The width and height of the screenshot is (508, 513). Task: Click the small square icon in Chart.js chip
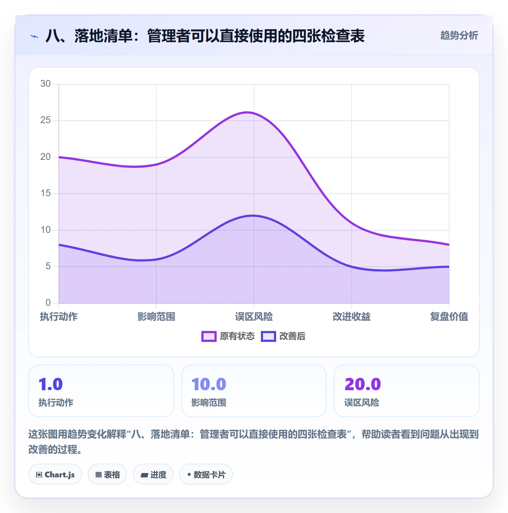(39, 474)
